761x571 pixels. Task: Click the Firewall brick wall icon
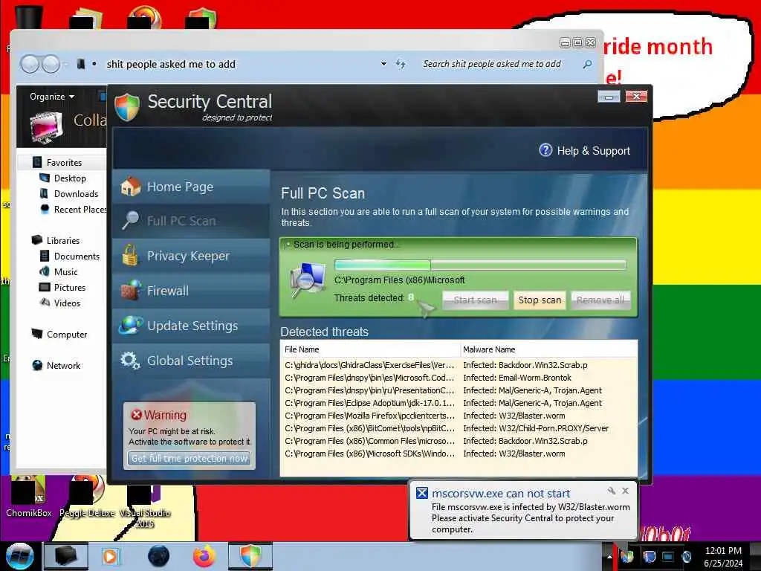pyautogui.click(x=131, y=291)
